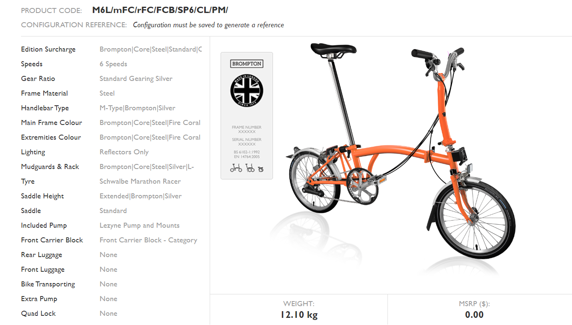Open the Handlebar Type M-Type row
Screen dimensions: 572x325
pyautogui.click(x=111, y=108)
